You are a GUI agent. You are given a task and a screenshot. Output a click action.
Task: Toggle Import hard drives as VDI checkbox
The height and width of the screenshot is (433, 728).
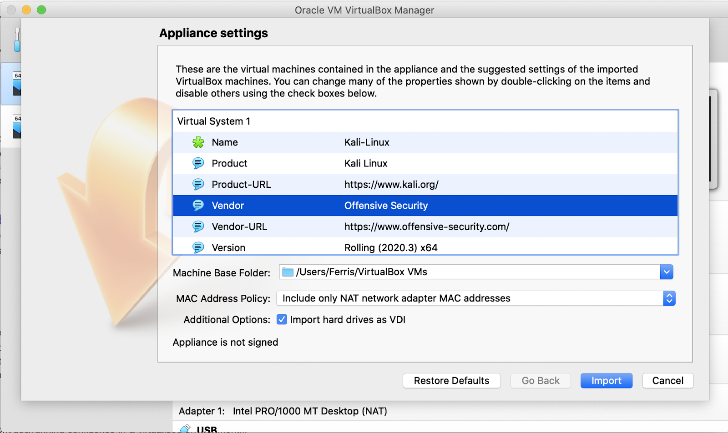click(x=282, y=319)
